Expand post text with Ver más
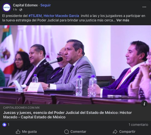Viewport: 151px width, 135px height. (123, 20)
